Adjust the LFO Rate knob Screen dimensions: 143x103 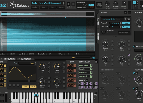pos(42,66)
